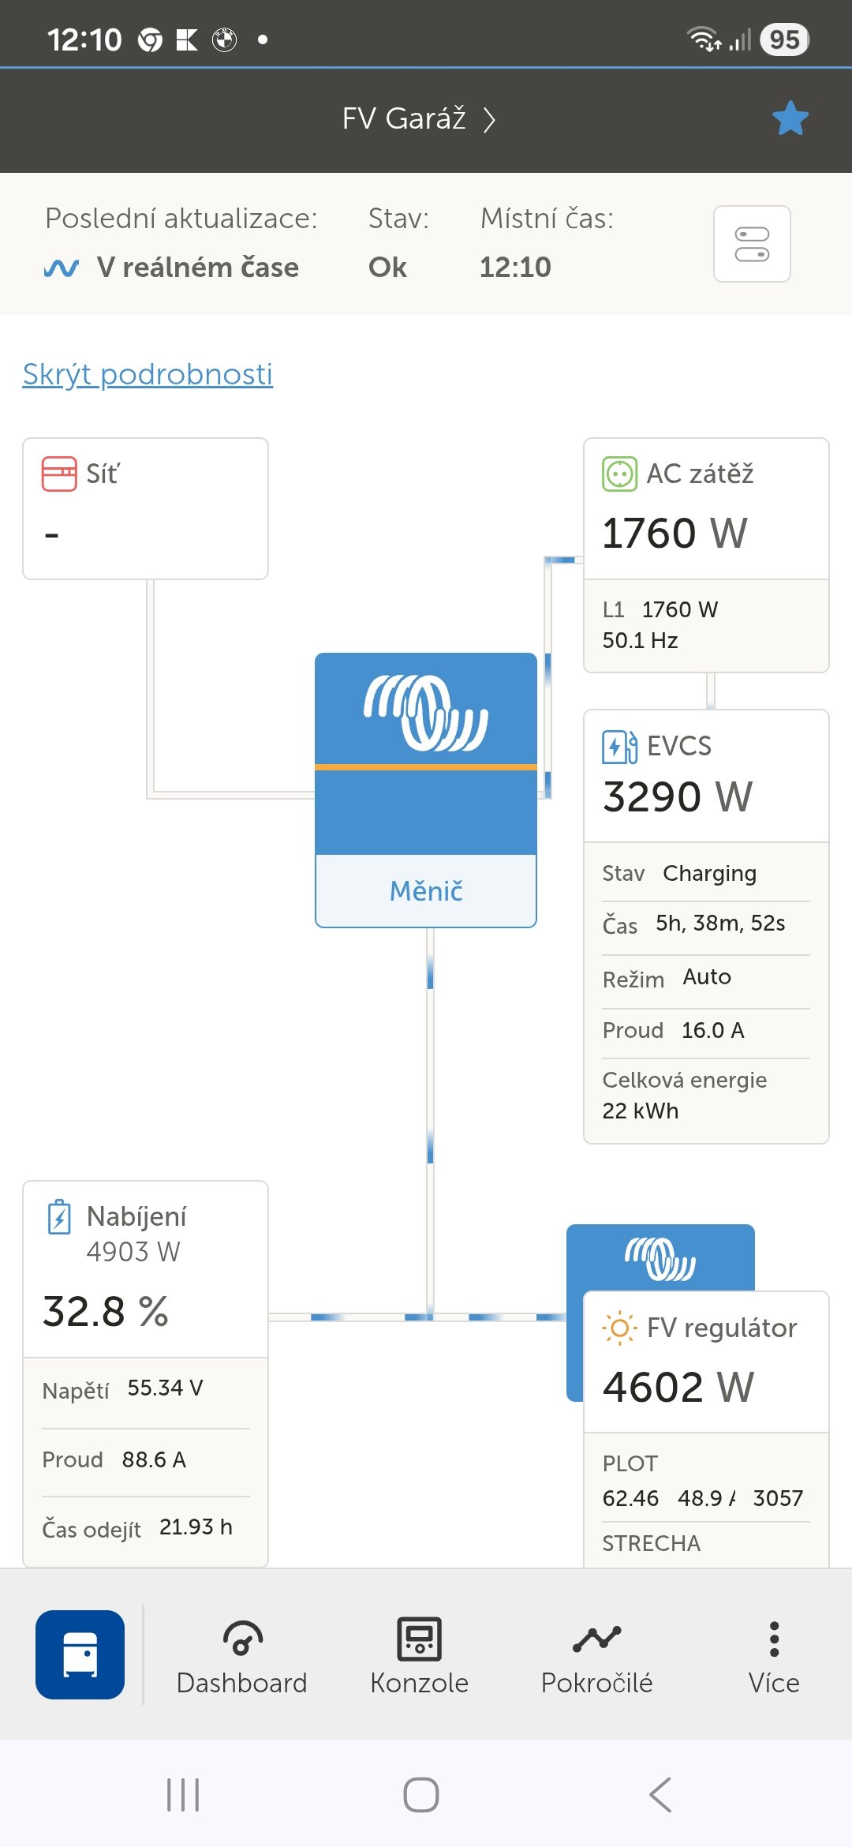Tap the blue installation overview icon
Image resolution: width=852 pixels, height=1847 pixels.
coord(80,1654)
